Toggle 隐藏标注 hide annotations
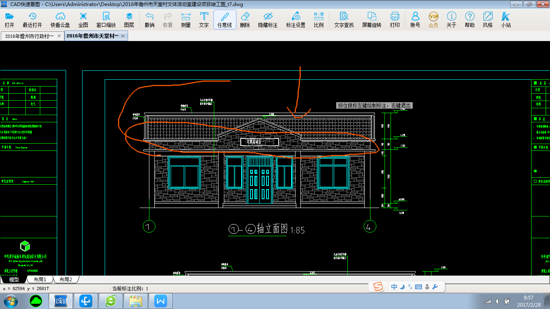 (268, 19)
